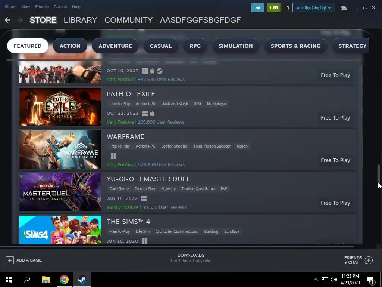The image size is (382, 287).
Task: Show hidden system tray icons
Action: [x=316, y=280]
